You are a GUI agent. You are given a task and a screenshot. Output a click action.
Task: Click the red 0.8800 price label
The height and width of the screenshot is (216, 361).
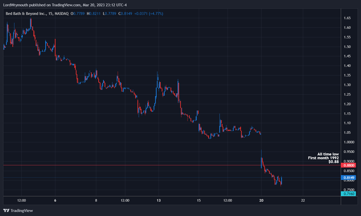349,165
